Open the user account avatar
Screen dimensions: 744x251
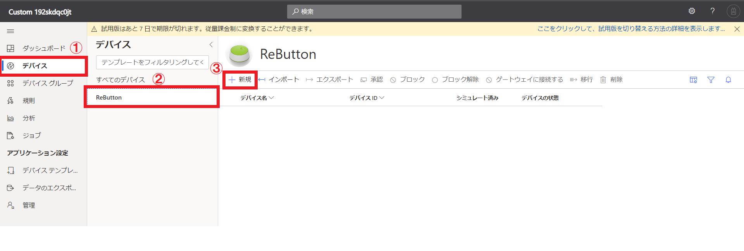point(733,11)
